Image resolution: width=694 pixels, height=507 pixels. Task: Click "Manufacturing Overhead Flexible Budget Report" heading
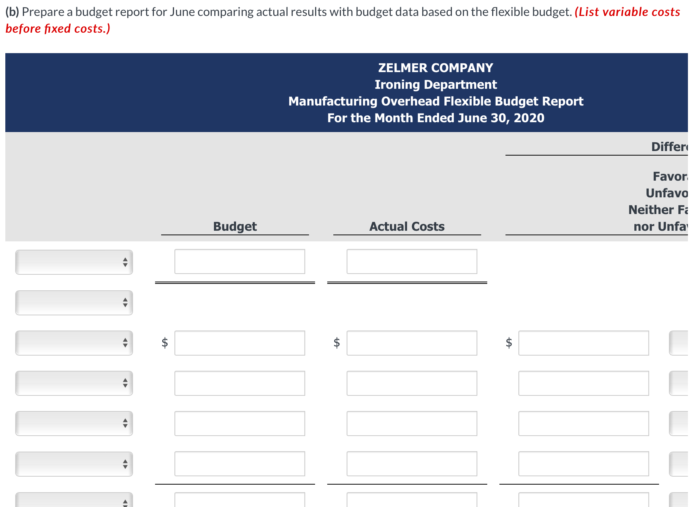click(436, 101)
